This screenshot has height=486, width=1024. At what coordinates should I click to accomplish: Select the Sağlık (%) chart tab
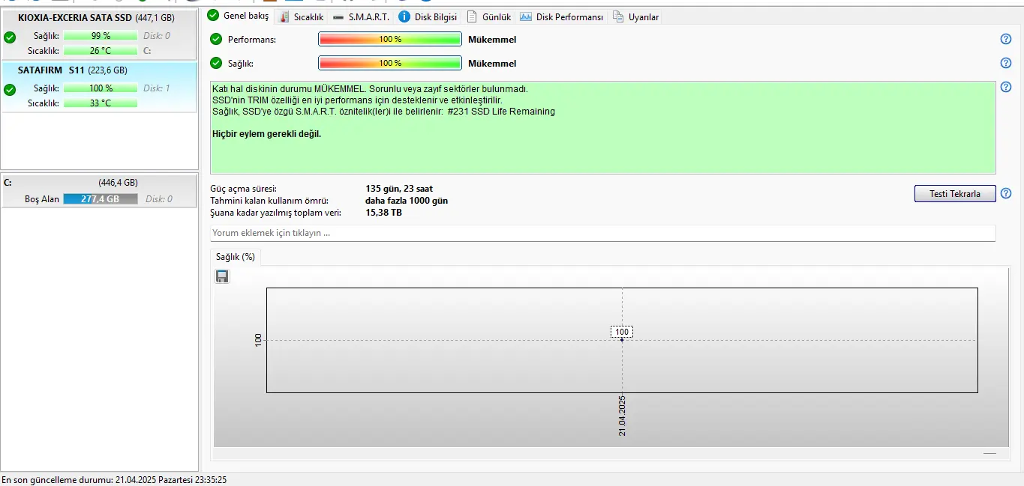236,257
